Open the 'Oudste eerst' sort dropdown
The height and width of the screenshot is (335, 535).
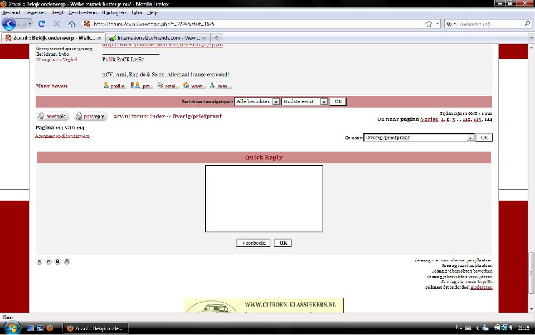point(324,102)
